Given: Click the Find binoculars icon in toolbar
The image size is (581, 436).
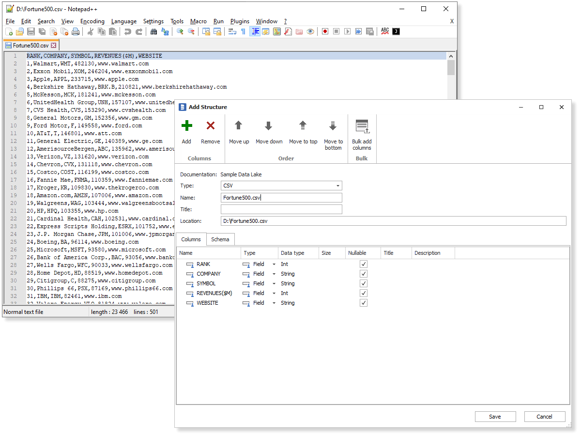Looking at the screenshot, I should [x=153, y=31].
